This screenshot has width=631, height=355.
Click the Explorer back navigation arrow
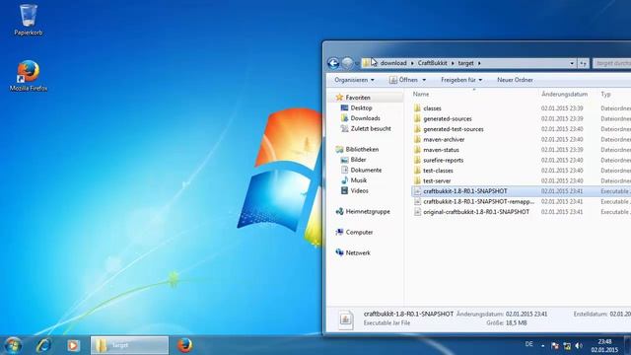pos(333,63)
